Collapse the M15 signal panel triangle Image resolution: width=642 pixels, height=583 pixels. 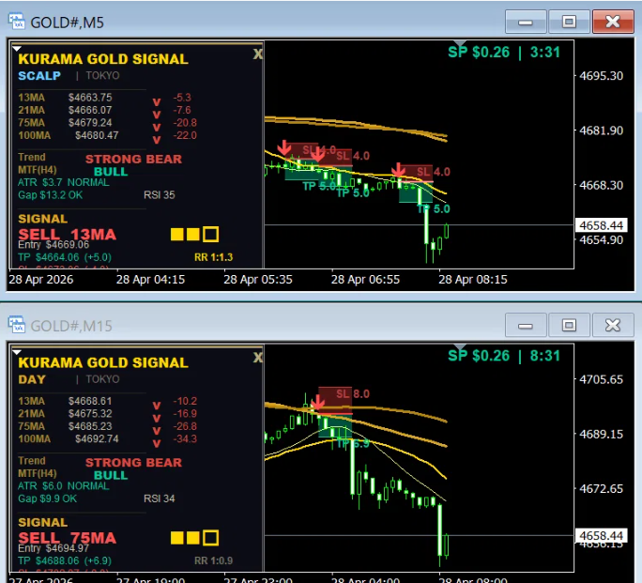click(x=17, y=352)
